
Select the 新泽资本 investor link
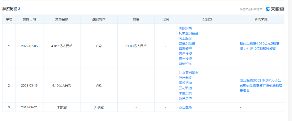coord(185,98)
